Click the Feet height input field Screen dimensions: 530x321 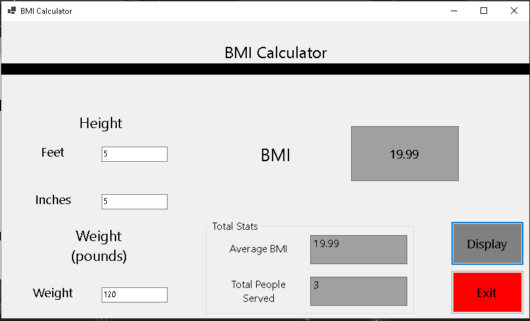pyautogui.click(x=134, y=154)
